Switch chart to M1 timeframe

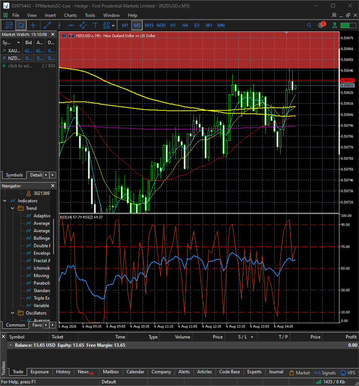[x=125, y=25]
